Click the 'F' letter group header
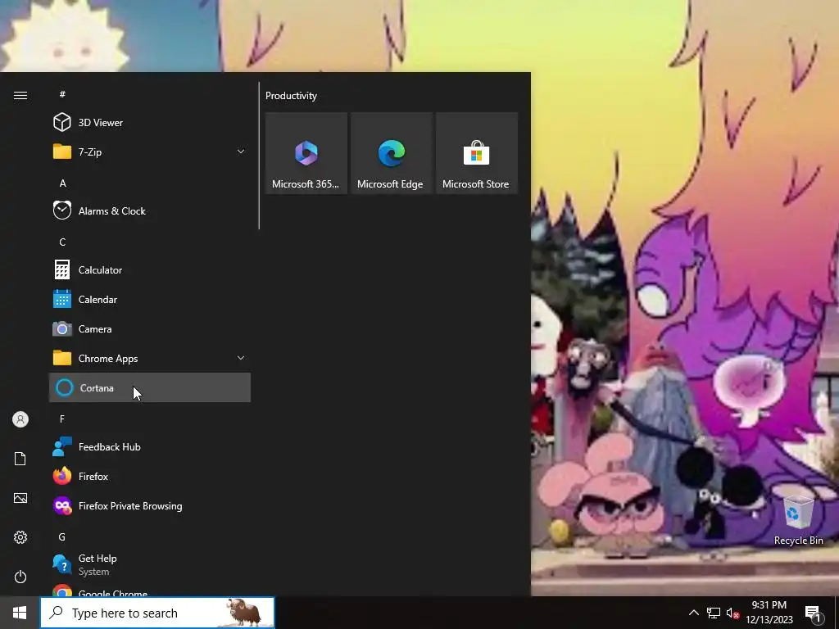The image size is (839, 629). 62,419
